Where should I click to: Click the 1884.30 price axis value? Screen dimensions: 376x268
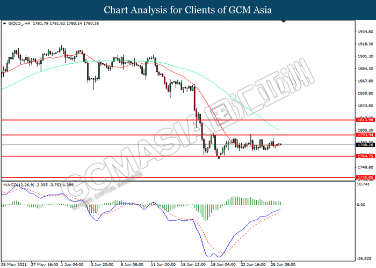point(365,69)
